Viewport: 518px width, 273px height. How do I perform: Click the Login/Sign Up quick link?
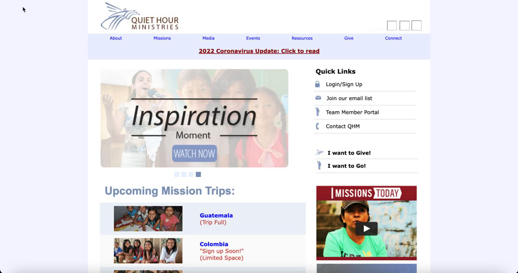344,84
